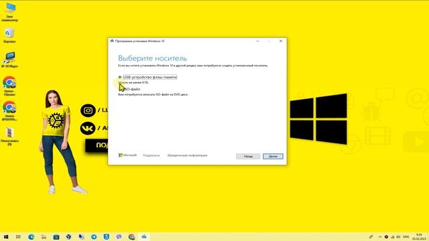Screen dimensions: 429x241
Task: Click the Далее (Next) button
Action: (273, 156)
